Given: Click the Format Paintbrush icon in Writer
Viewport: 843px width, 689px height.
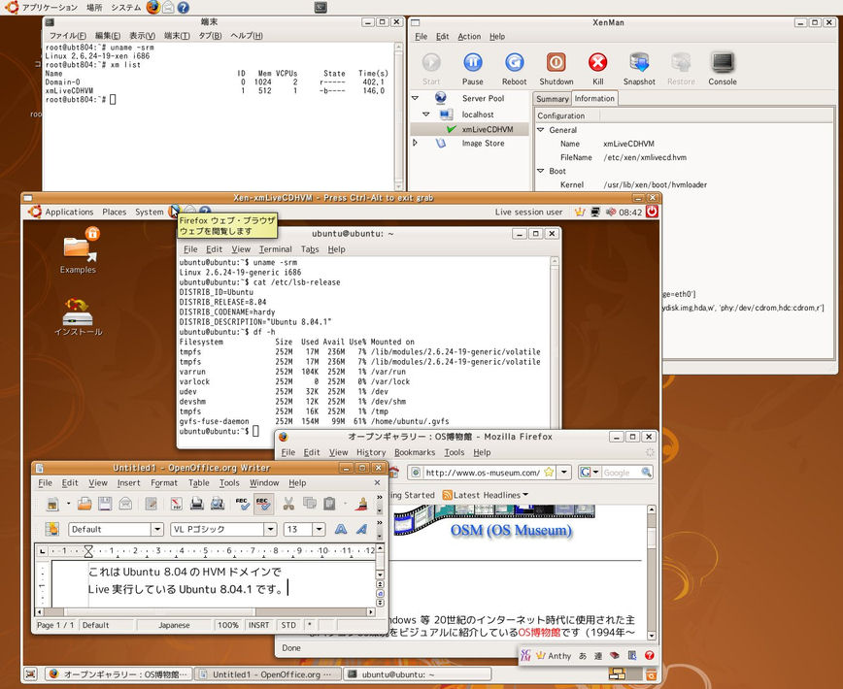Looking at the screenshot, I should (362, 504).
